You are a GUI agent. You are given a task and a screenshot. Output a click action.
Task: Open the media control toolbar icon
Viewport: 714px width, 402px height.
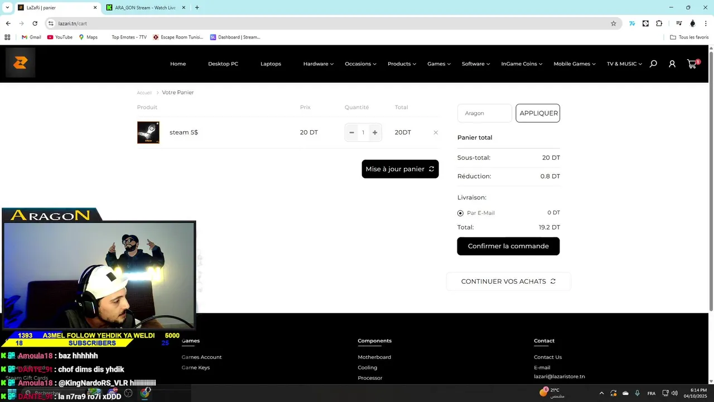[x=679, y=23]
